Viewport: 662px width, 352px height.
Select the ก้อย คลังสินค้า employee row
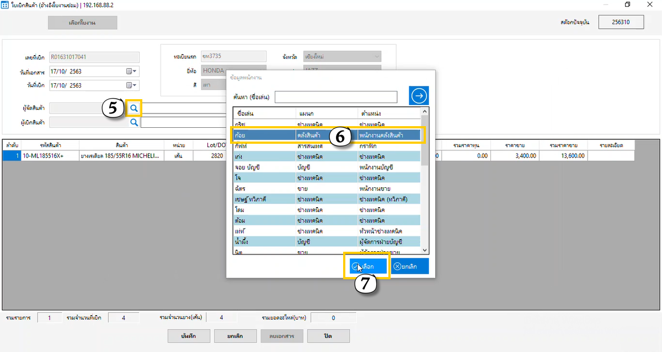(265, 135)
